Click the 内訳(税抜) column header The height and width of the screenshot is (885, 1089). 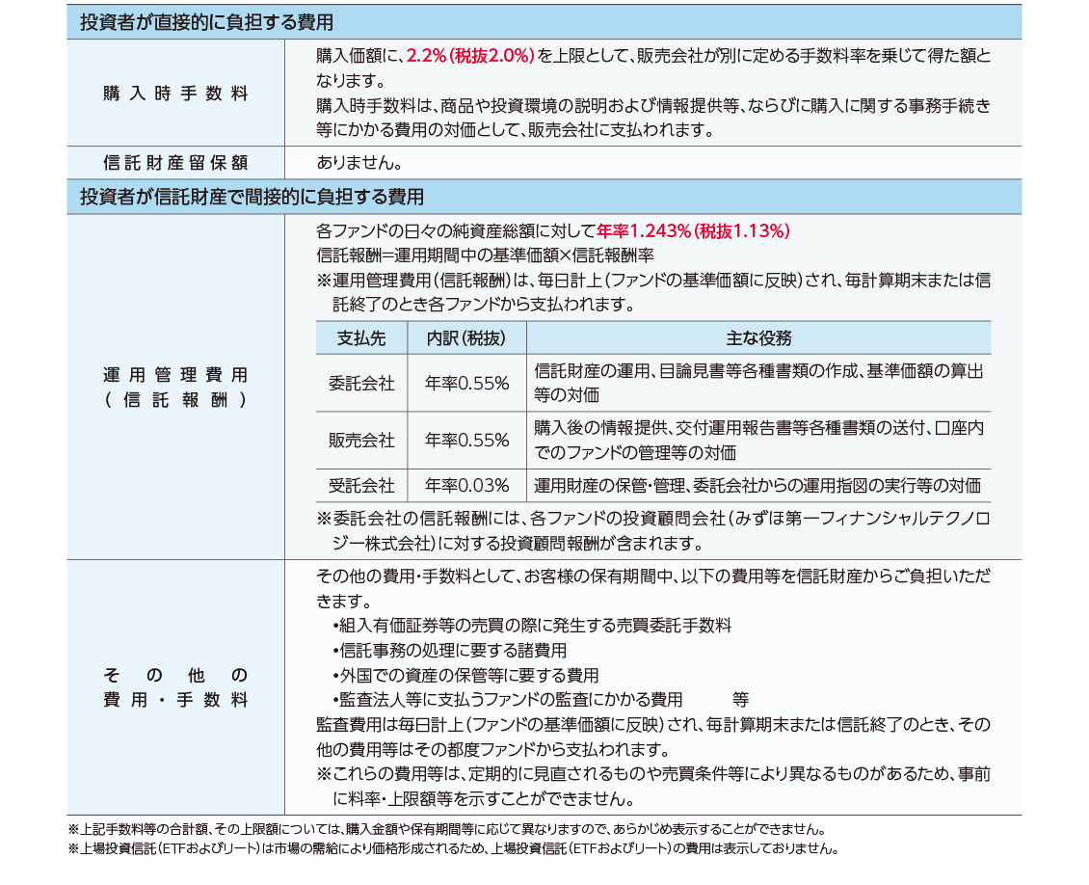(466, 338)
